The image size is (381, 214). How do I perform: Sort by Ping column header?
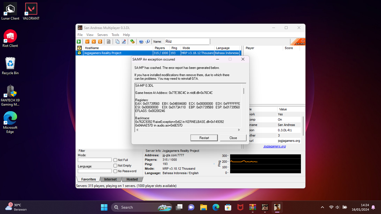tap(175, 48)
